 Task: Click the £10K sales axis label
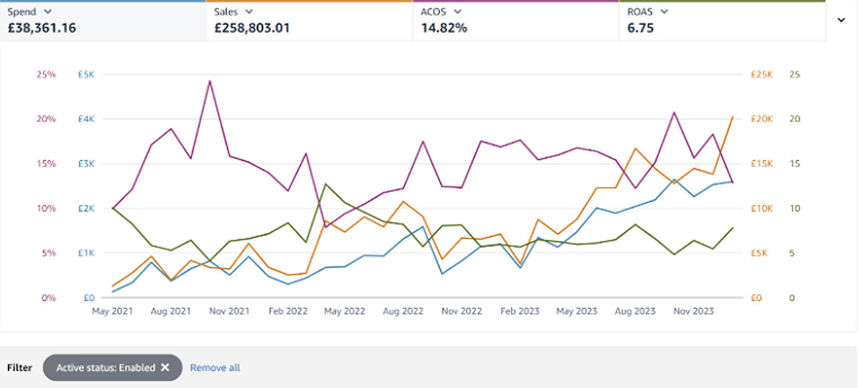click(x=761, y=209)
